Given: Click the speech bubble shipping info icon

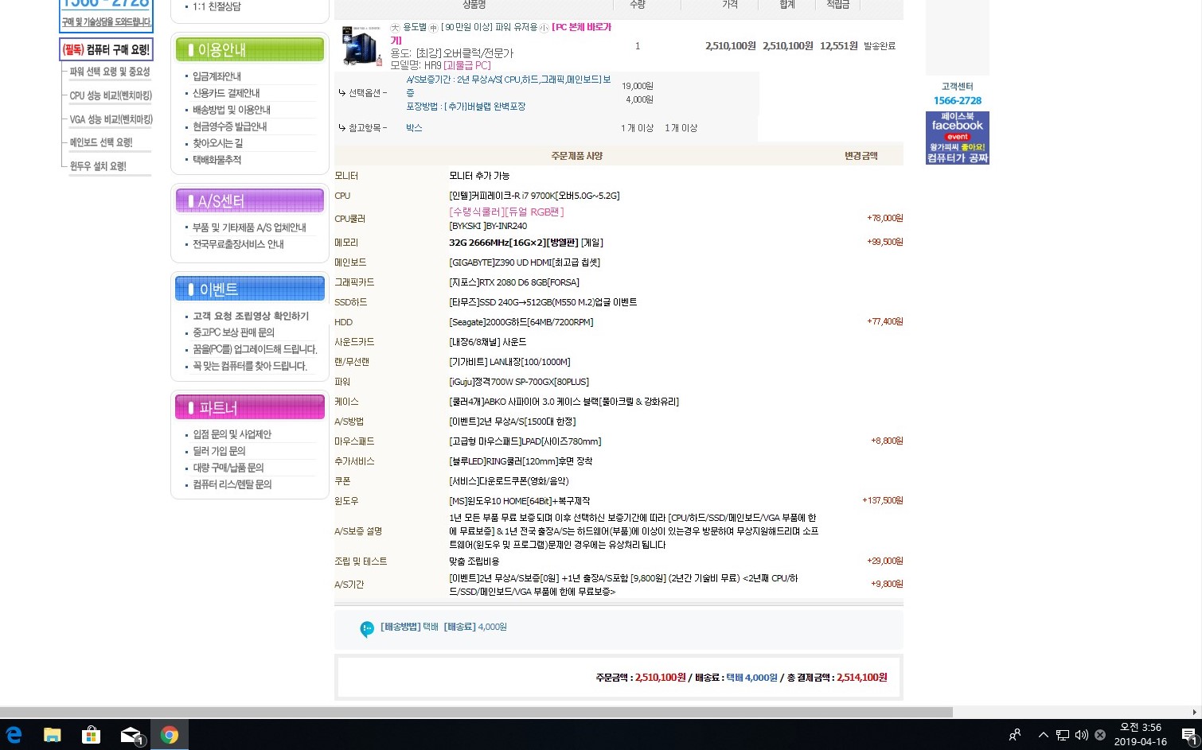Looking at the screenshot, I should click(x=367, y=629).
